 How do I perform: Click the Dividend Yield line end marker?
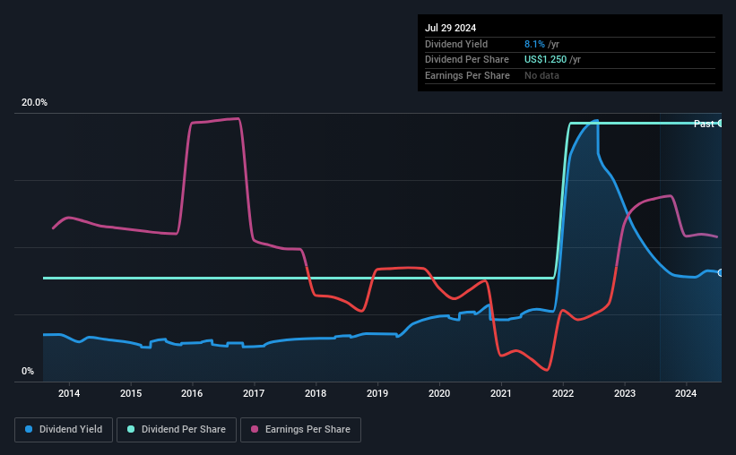[x=720, y=273]
